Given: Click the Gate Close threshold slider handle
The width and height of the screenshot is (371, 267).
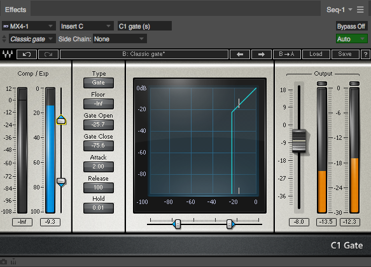Looking at the screenshot, I should click(x=61, y=182).
